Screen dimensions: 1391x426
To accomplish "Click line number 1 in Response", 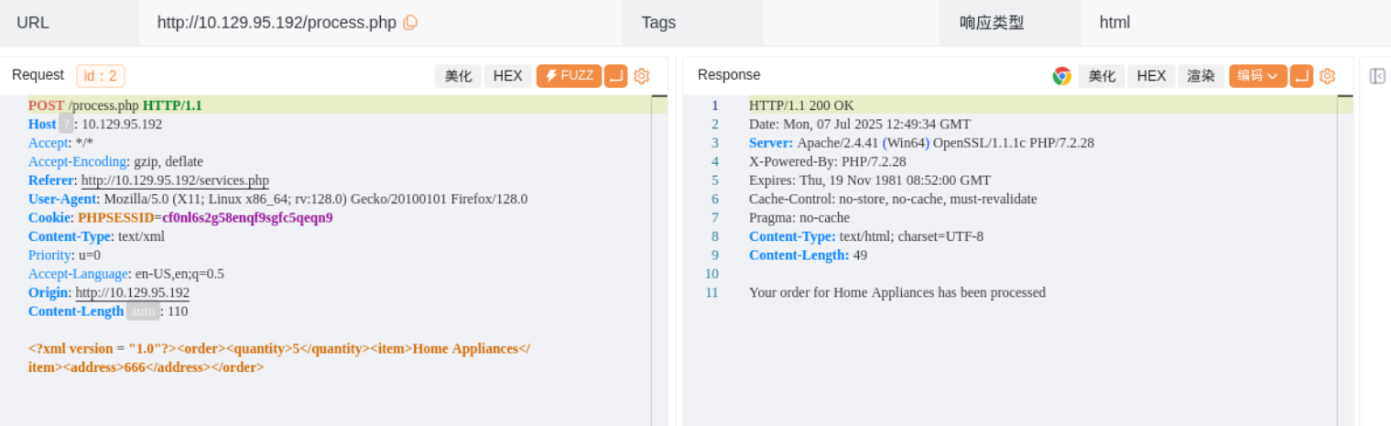I will tap(715, 105).
